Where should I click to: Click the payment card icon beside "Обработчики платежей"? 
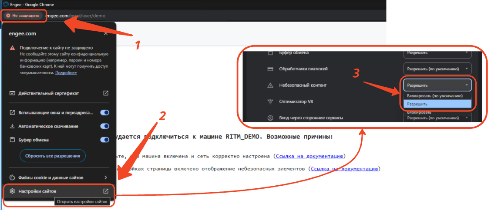270,69
